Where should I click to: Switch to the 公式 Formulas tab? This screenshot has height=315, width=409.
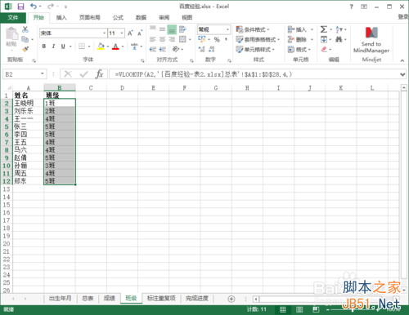(x=118, y=18)
